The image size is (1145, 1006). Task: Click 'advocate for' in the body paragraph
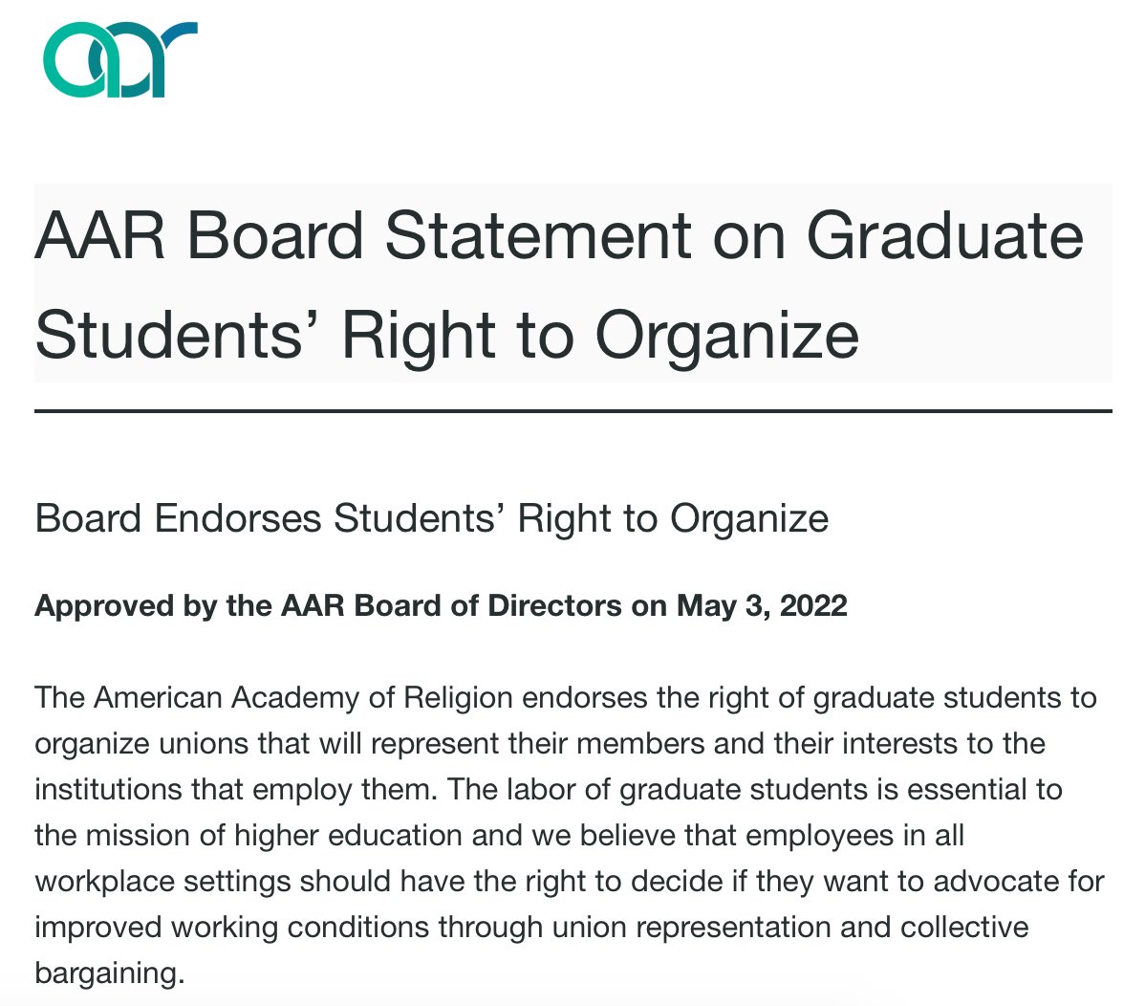(1019, 882)
